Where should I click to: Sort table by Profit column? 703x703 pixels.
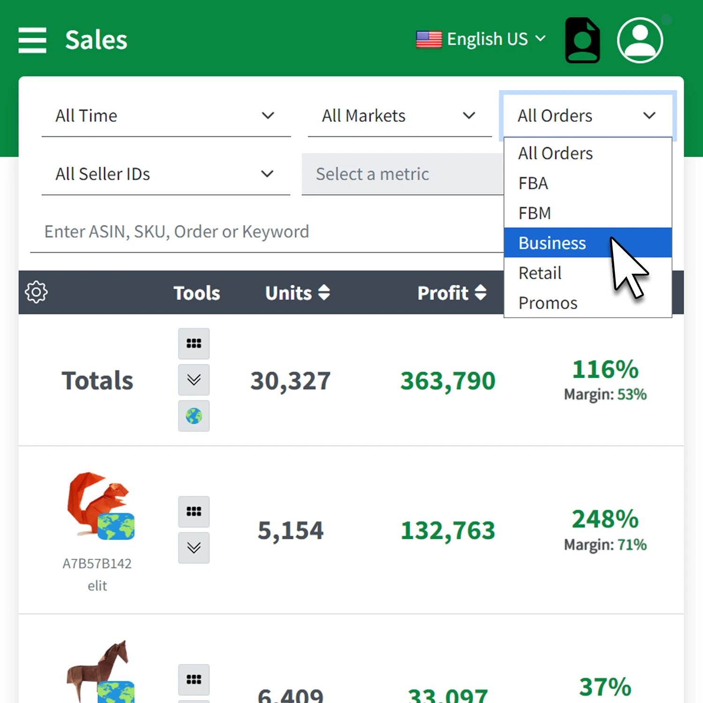pyautogui.click(x=452, y=293)
